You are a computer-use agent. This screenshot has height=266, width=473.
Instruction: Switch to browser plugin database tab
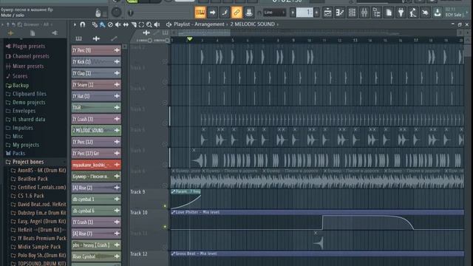click(55, 33)
